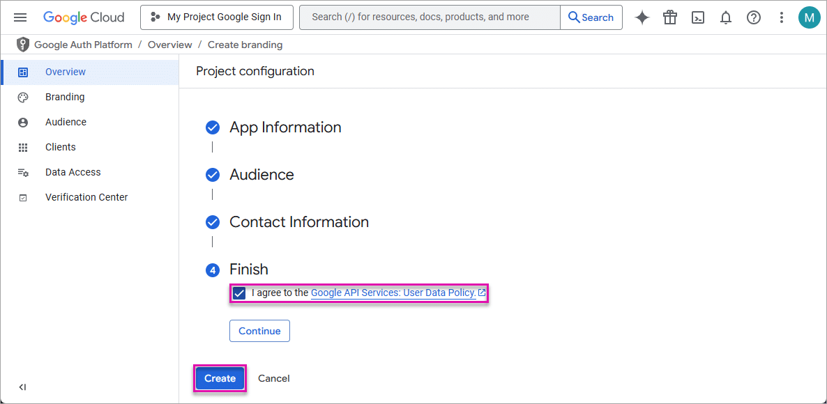Open the project picker My Project Google Sign In
This screenshot has width=827, height=404.
(x=216, y=17)
